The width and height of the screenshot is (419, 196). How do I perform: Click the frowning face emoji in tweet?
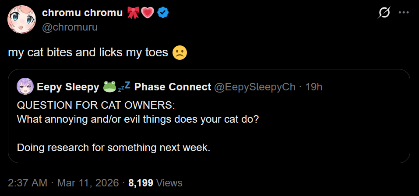[180, 53]
